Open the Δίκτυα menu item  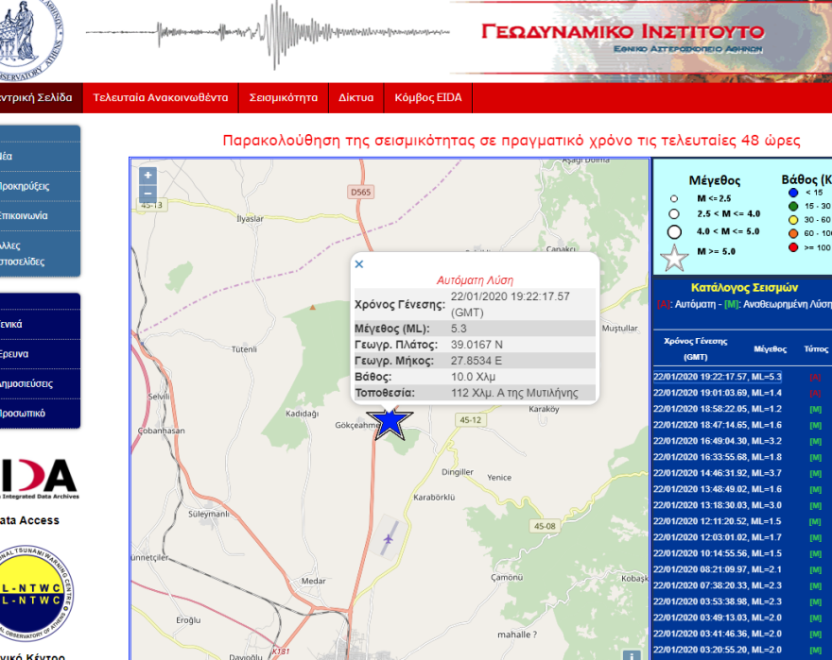(x=355, y=97)
